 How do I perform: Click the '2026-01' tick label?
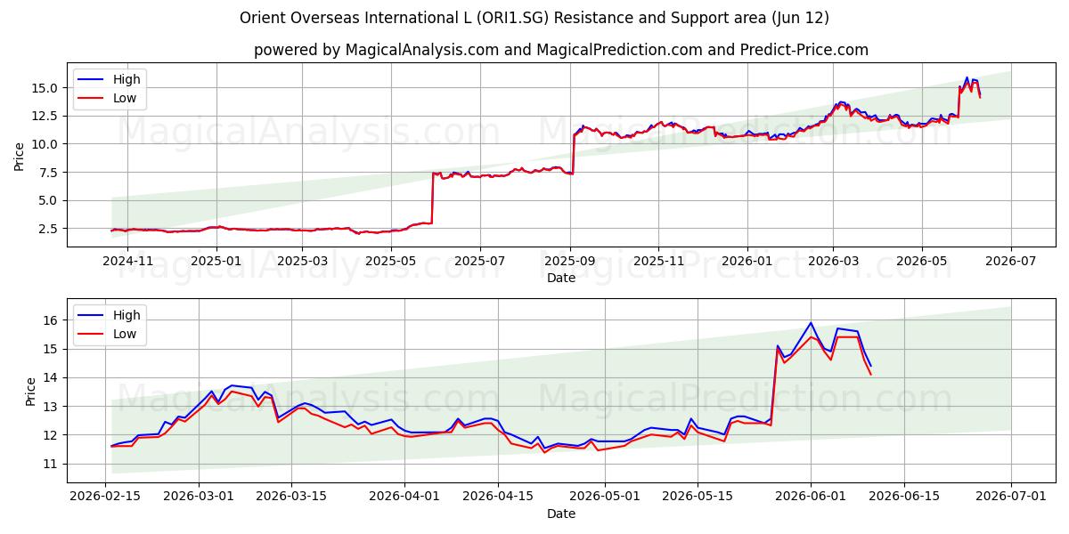(x=747, y=261)
